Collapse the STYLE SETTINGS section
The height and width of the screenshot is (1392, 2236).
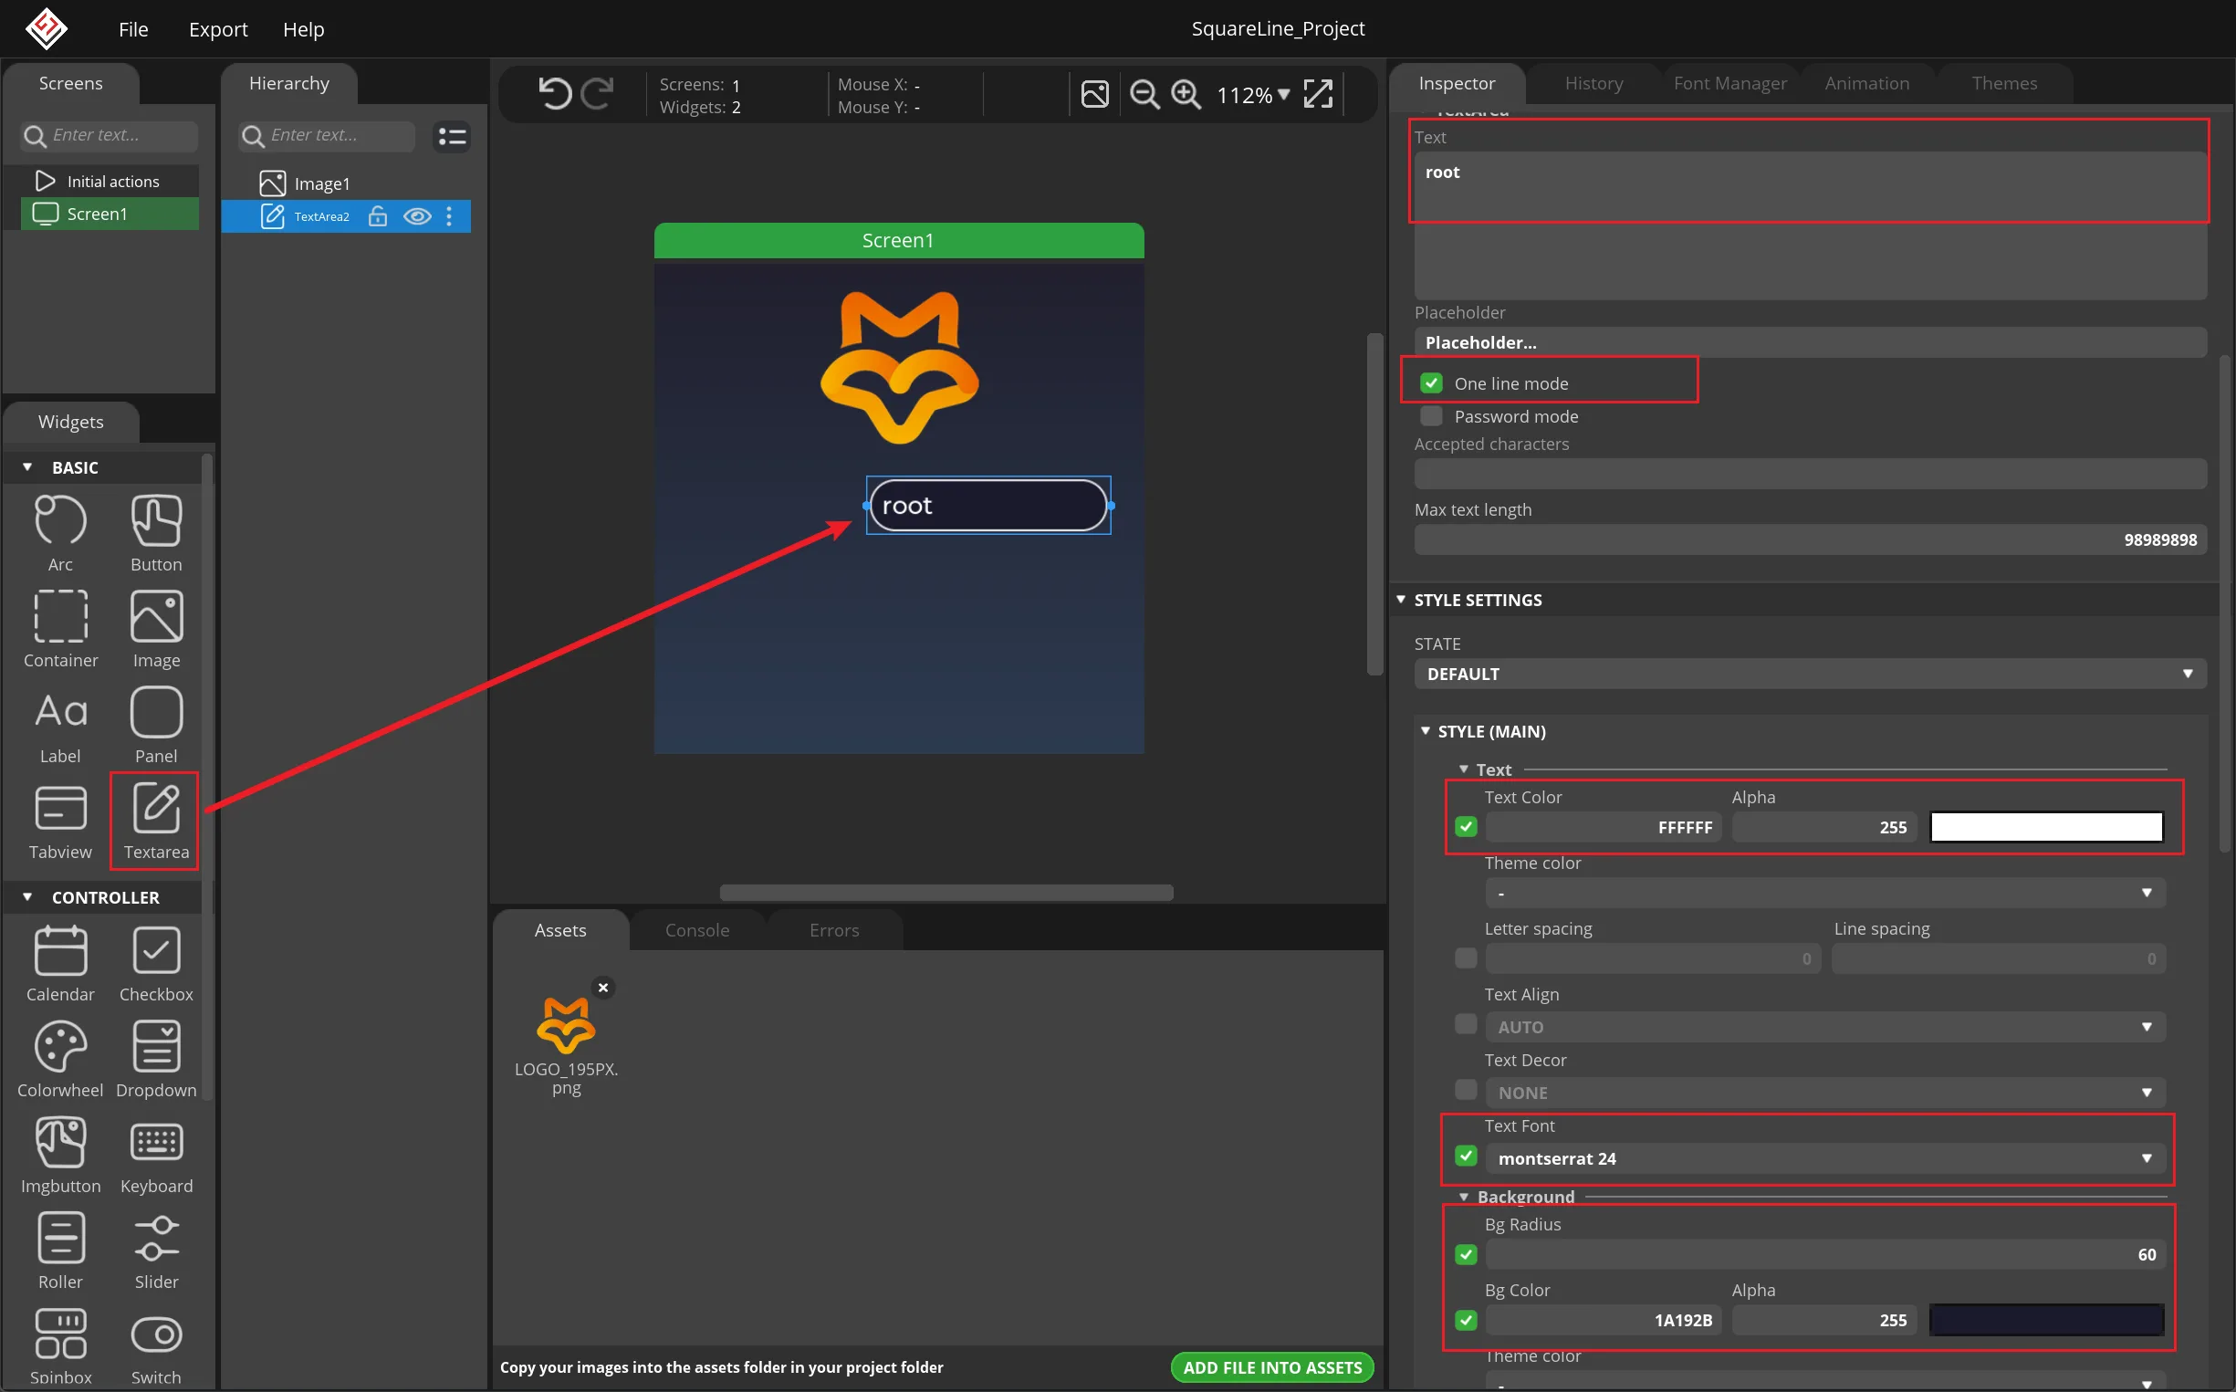1401,600
